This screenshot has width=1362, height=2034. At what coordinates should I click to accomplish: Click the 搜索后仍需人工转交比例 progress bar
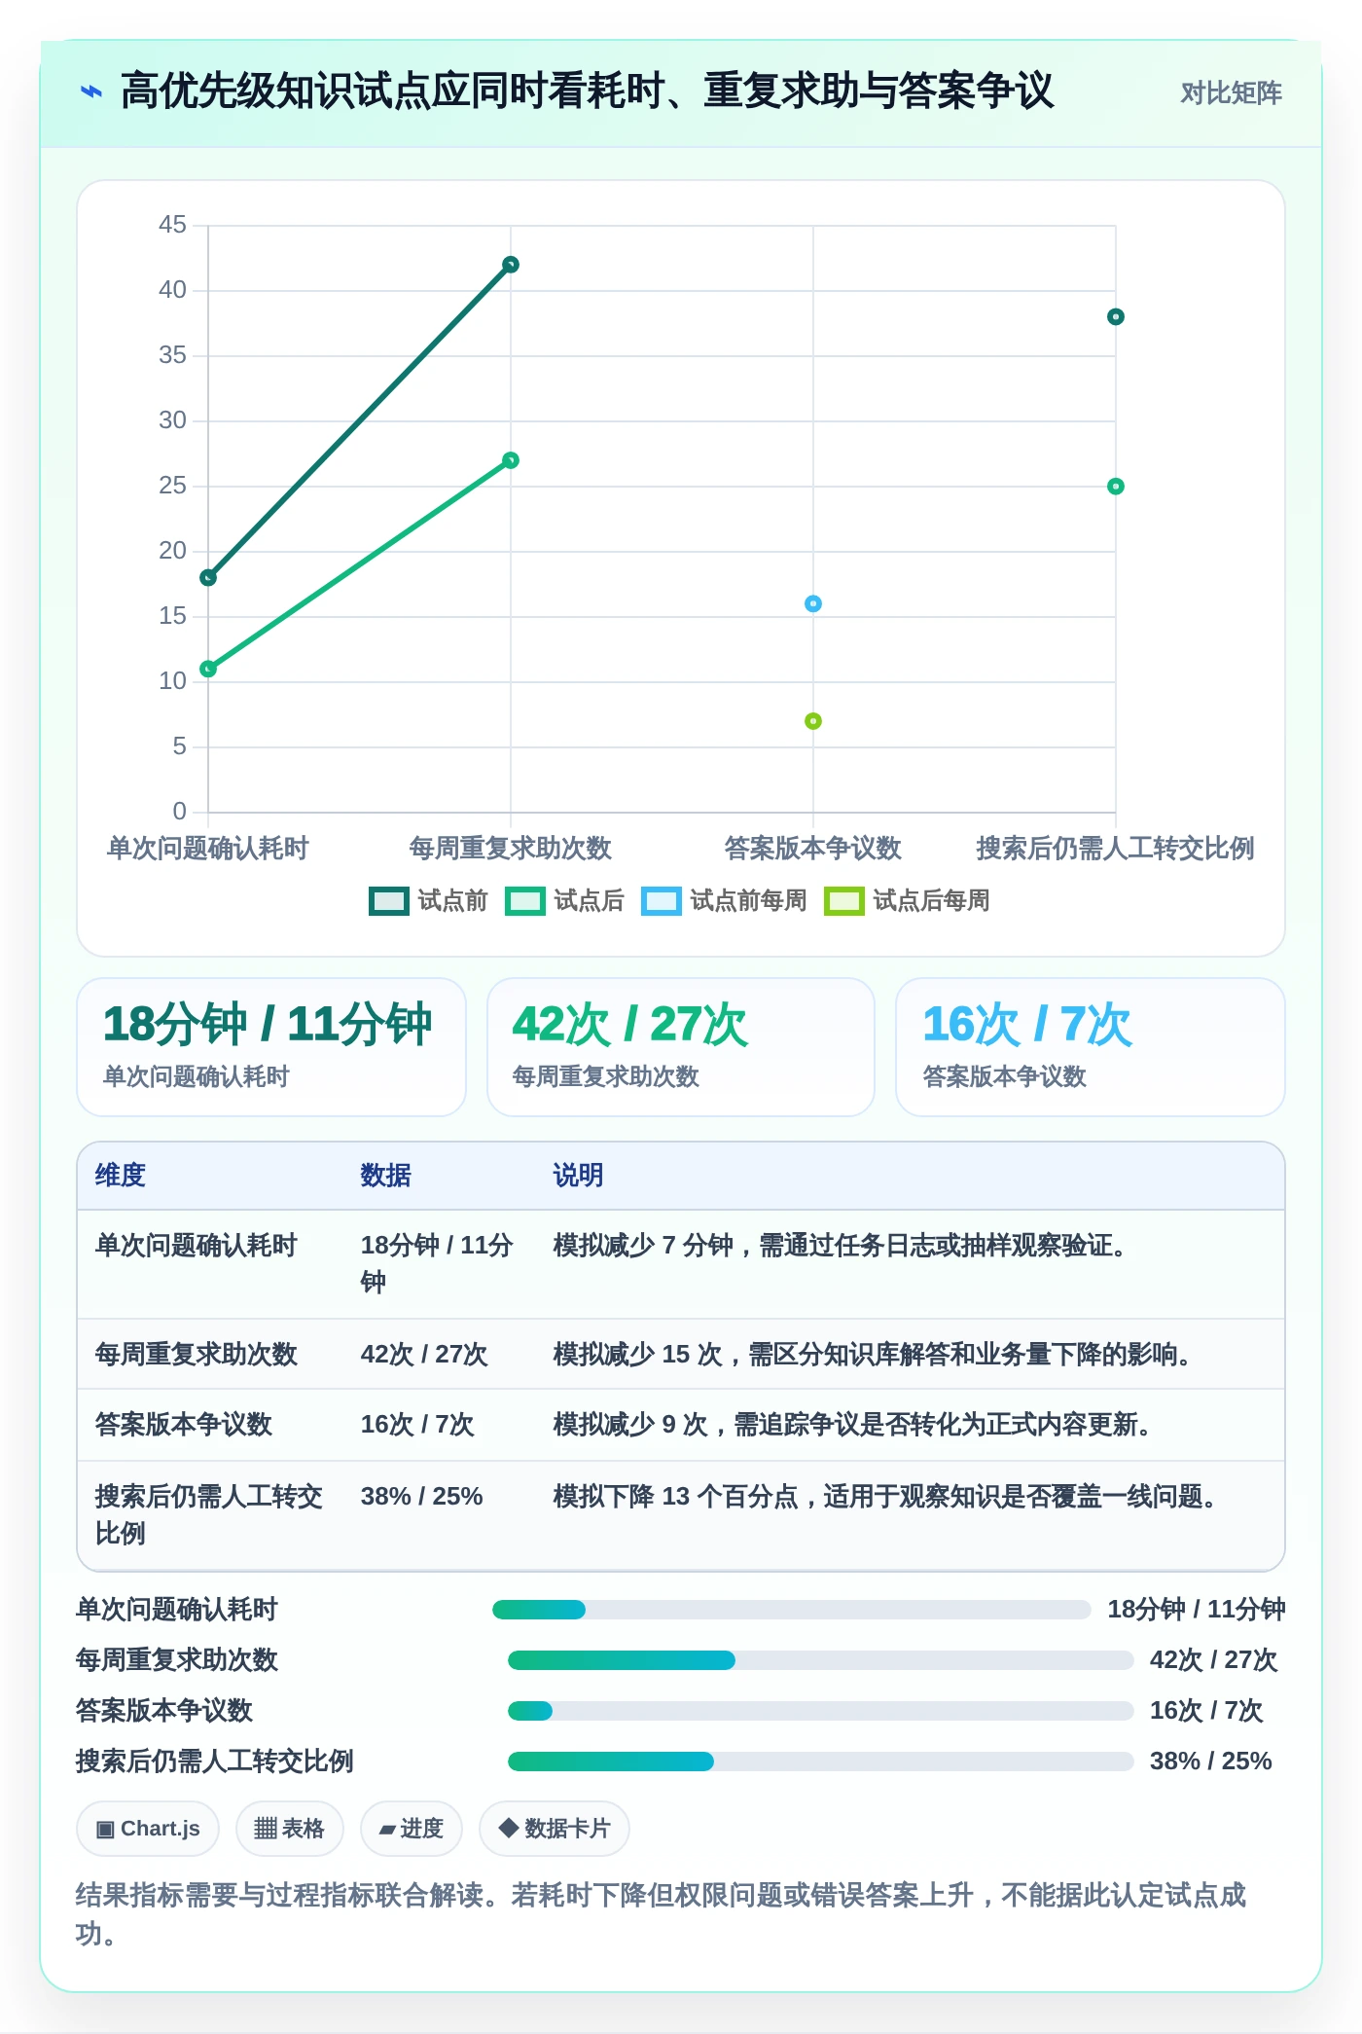point(821,1762)
